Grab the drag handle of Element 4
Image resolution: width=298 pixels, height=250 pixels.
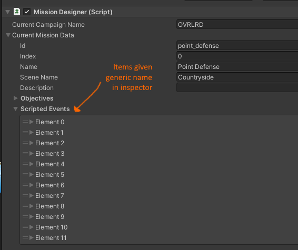pos(25,164)
